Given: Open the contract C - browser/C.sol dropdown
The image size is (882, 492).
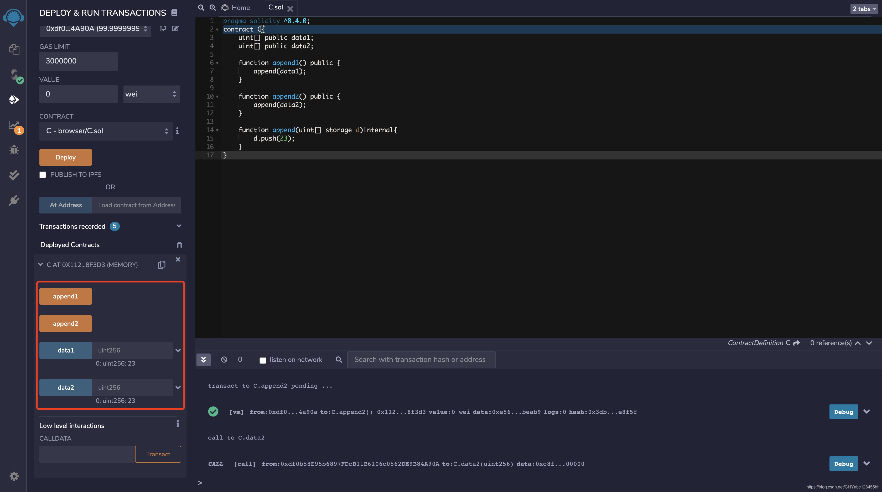Looking at the screenshot, I should (106, 131).
